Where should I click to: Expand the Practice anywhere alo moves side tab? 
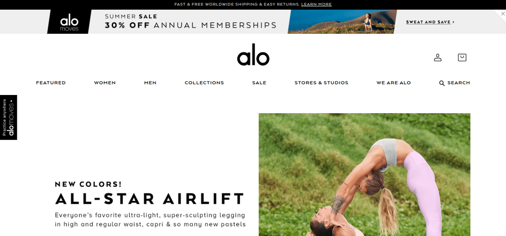[9, 117]
